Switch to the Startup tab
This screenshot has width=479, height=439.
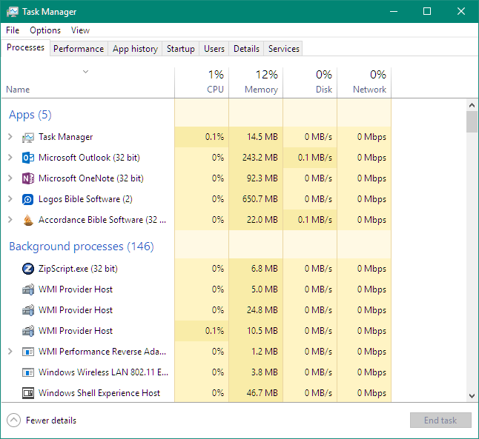[180, 49]
